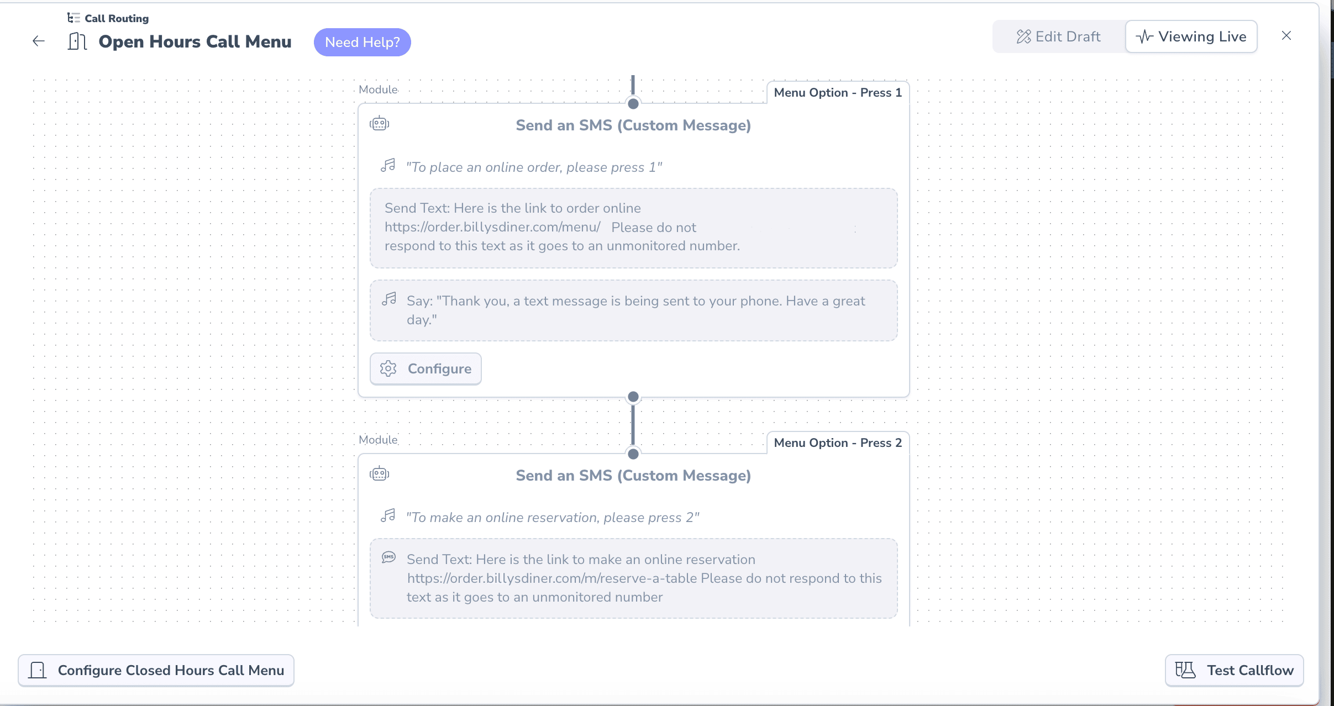Viewport: 1334px width, 706px height.
Task: Open Configure for the Press 1 module
Action: (x=426, y=368)
